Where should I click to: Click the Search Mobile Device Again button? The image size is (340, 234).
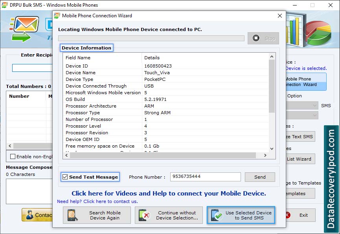click(x=97, y=215)
